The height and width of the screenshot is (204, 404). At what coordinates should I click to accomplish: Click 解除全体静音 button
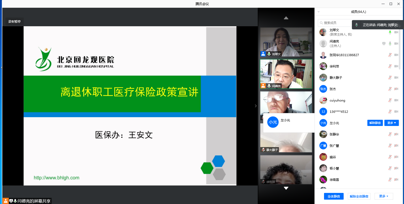[359, 196]
